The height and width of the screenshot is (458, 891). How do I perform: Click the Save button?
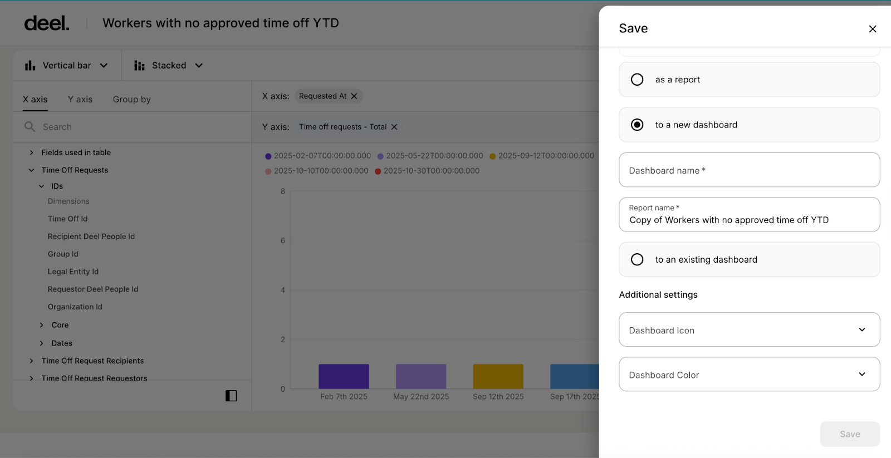849,434
